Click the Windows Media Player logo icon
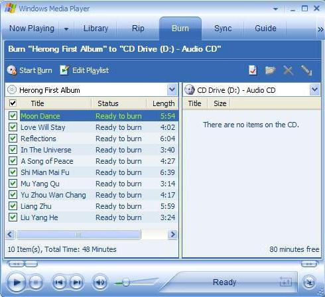 pyautogui.click(x=11, y=9)
